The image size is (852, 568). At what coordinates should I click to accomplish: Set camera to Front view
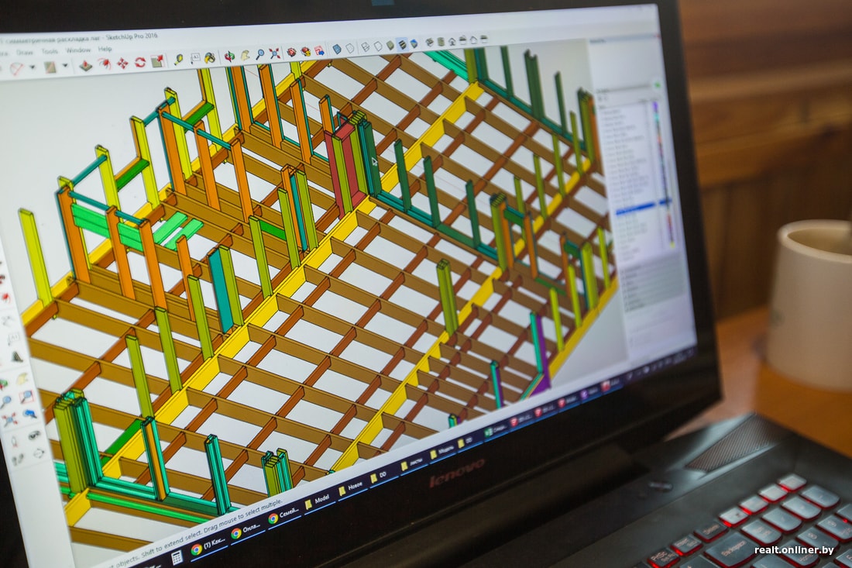(452, 41)
